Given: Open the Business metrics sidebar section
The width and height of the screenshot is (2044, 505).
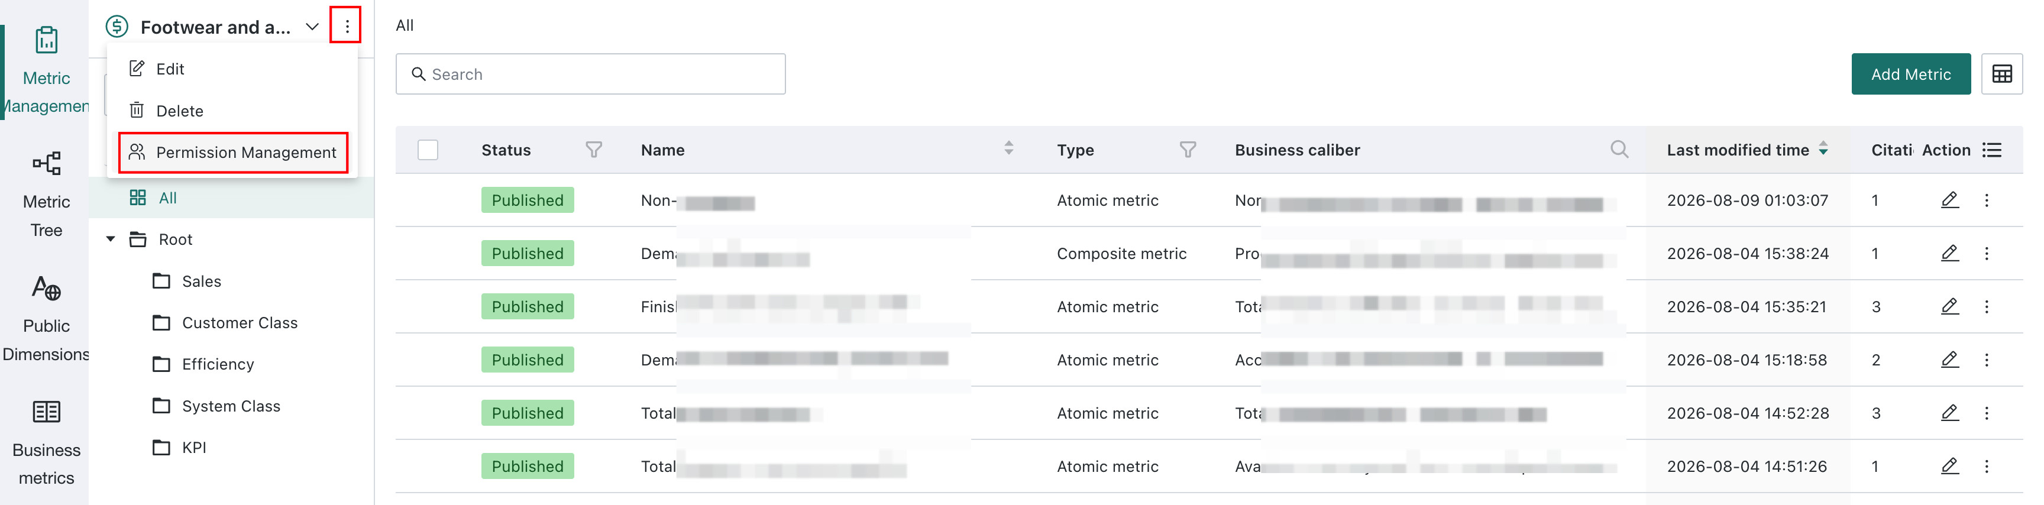Looking at the screenshot, I should click(46, 442).
